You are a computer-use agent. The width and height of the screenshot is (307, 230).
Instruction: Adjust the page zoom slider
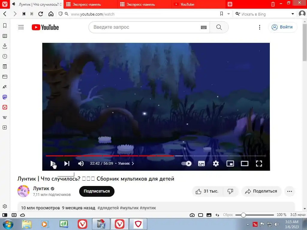point(255,215)
